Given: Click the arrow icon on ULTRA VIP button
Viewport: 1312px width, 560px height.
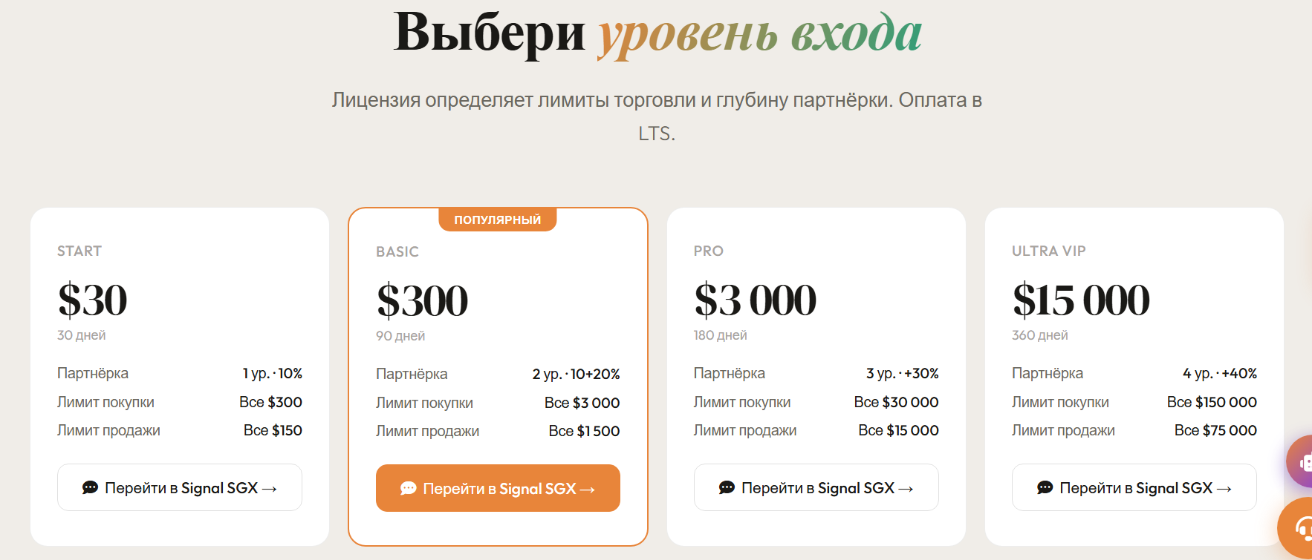Looking at the screenshot, I should point(1224,489).
